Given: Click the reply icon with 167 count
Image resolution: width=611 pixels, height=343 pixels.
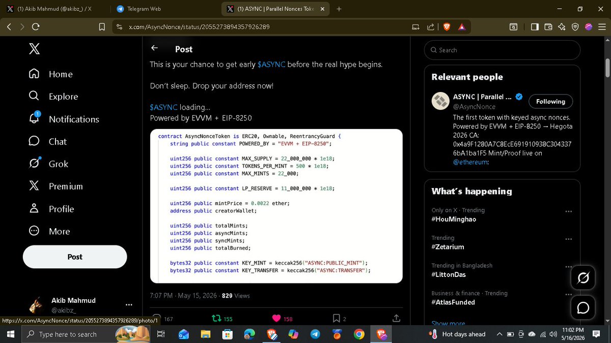Looking at the screenshot, I should click(157, 319).
